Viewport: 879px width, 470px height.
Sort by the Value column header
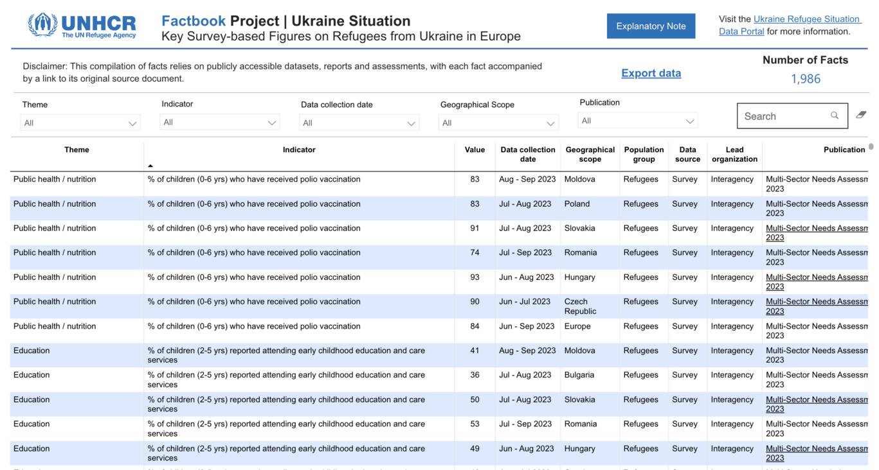(x=475, y=150)
